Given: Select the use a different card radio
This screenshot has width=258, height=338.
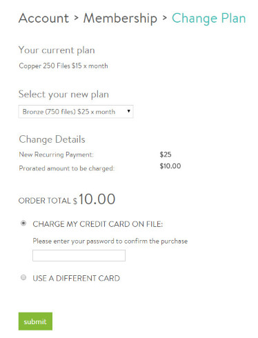Looking at the screenshot, I should [x=23, y=277].
